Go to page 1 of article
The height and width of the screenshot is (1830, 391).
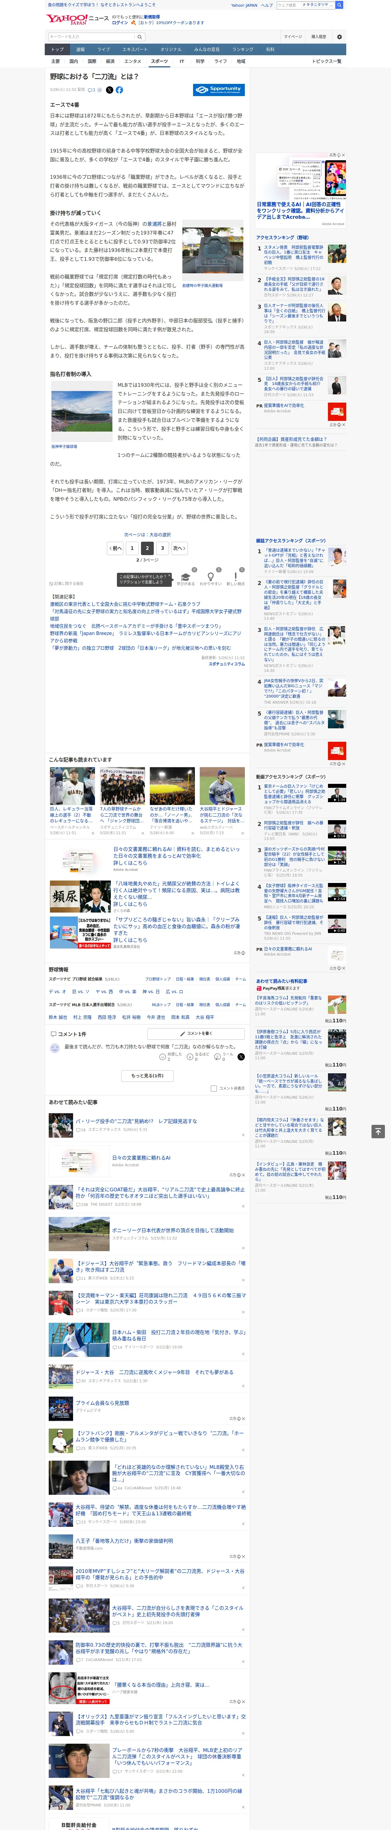point(132,548)
